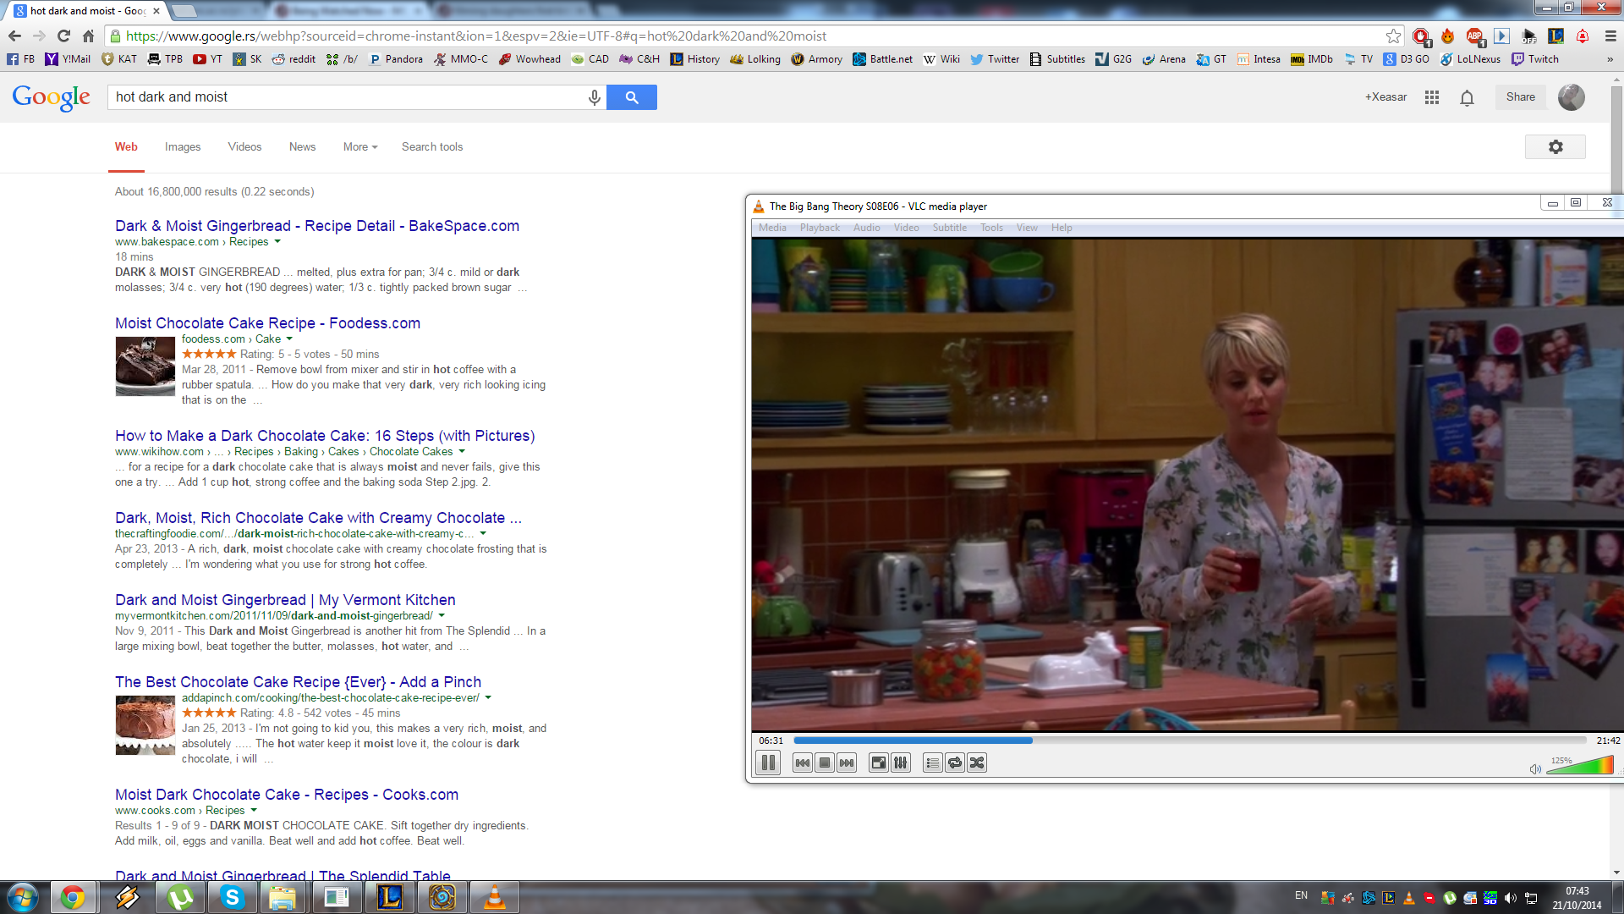Open Skype from taskbar
This screenshot has width=1624, height=914.
point(232,897)
